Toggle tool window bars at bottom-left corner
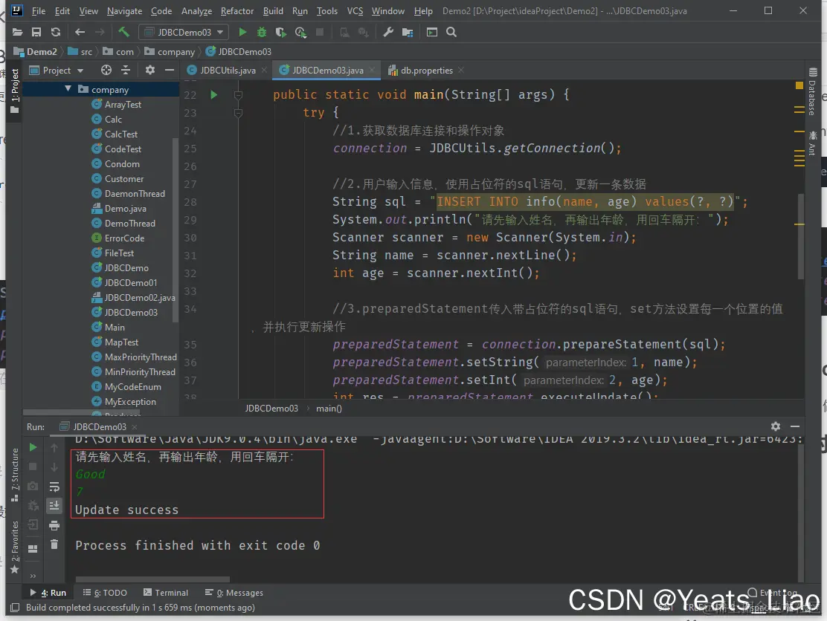The width and height of the screenshot is (827, 621). (x=15, y=608)
